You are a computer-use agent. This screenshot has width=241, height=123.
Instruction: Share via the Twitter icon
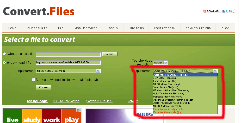click(227, 11)
